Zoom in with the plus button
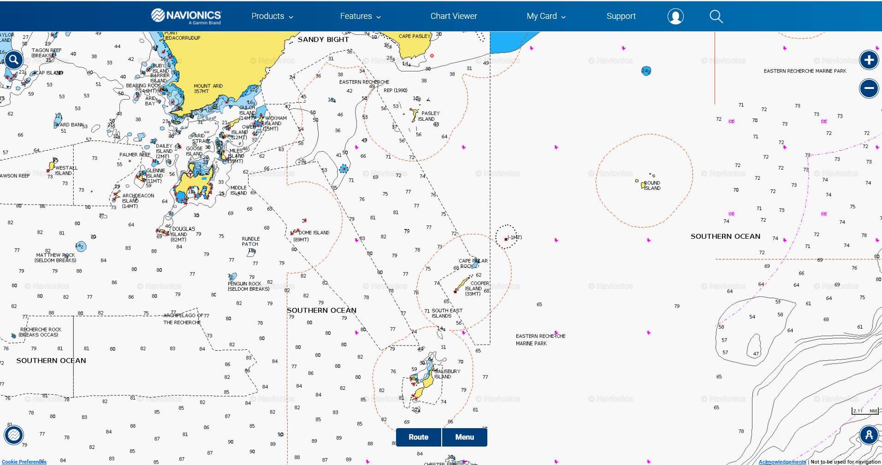The image size is (882, 465). pos(869,60)
